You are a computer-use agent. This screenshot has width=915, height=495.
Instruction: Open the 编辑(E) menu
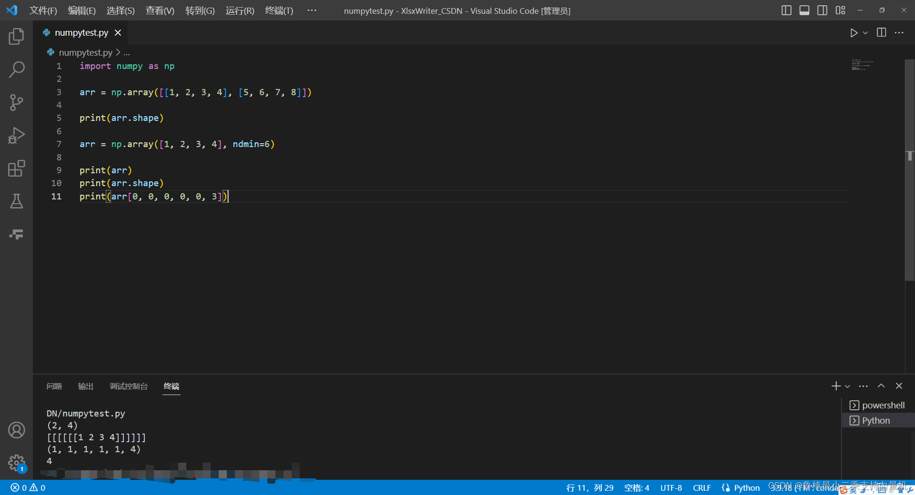81,10
